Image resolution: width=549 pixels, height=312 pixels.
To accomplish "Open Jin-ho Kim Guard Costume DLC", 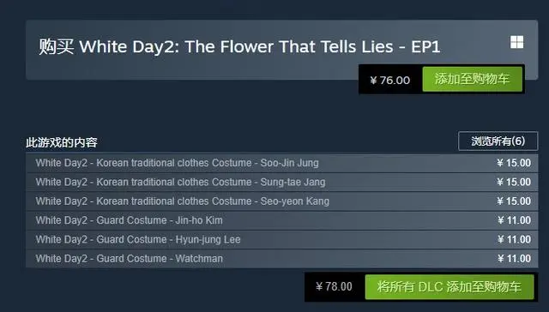I will tap(282, 220).
